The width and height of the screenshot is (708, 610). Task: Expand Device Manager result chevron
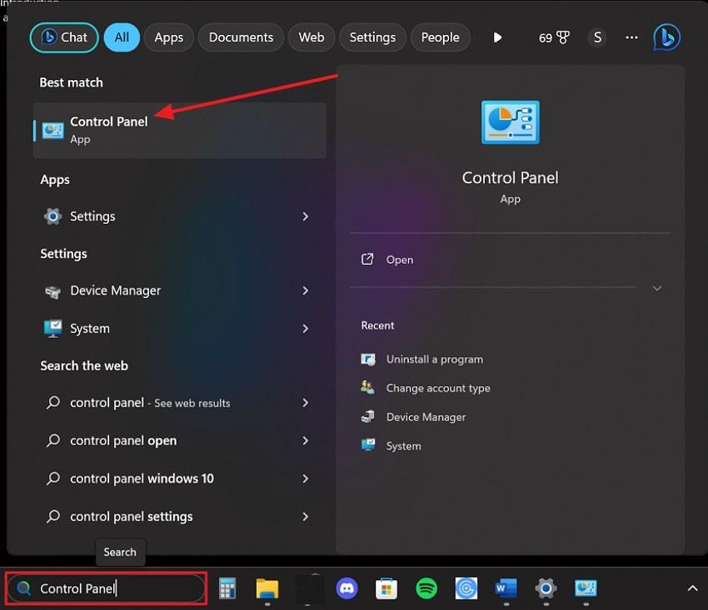click(x=305, y=290)
